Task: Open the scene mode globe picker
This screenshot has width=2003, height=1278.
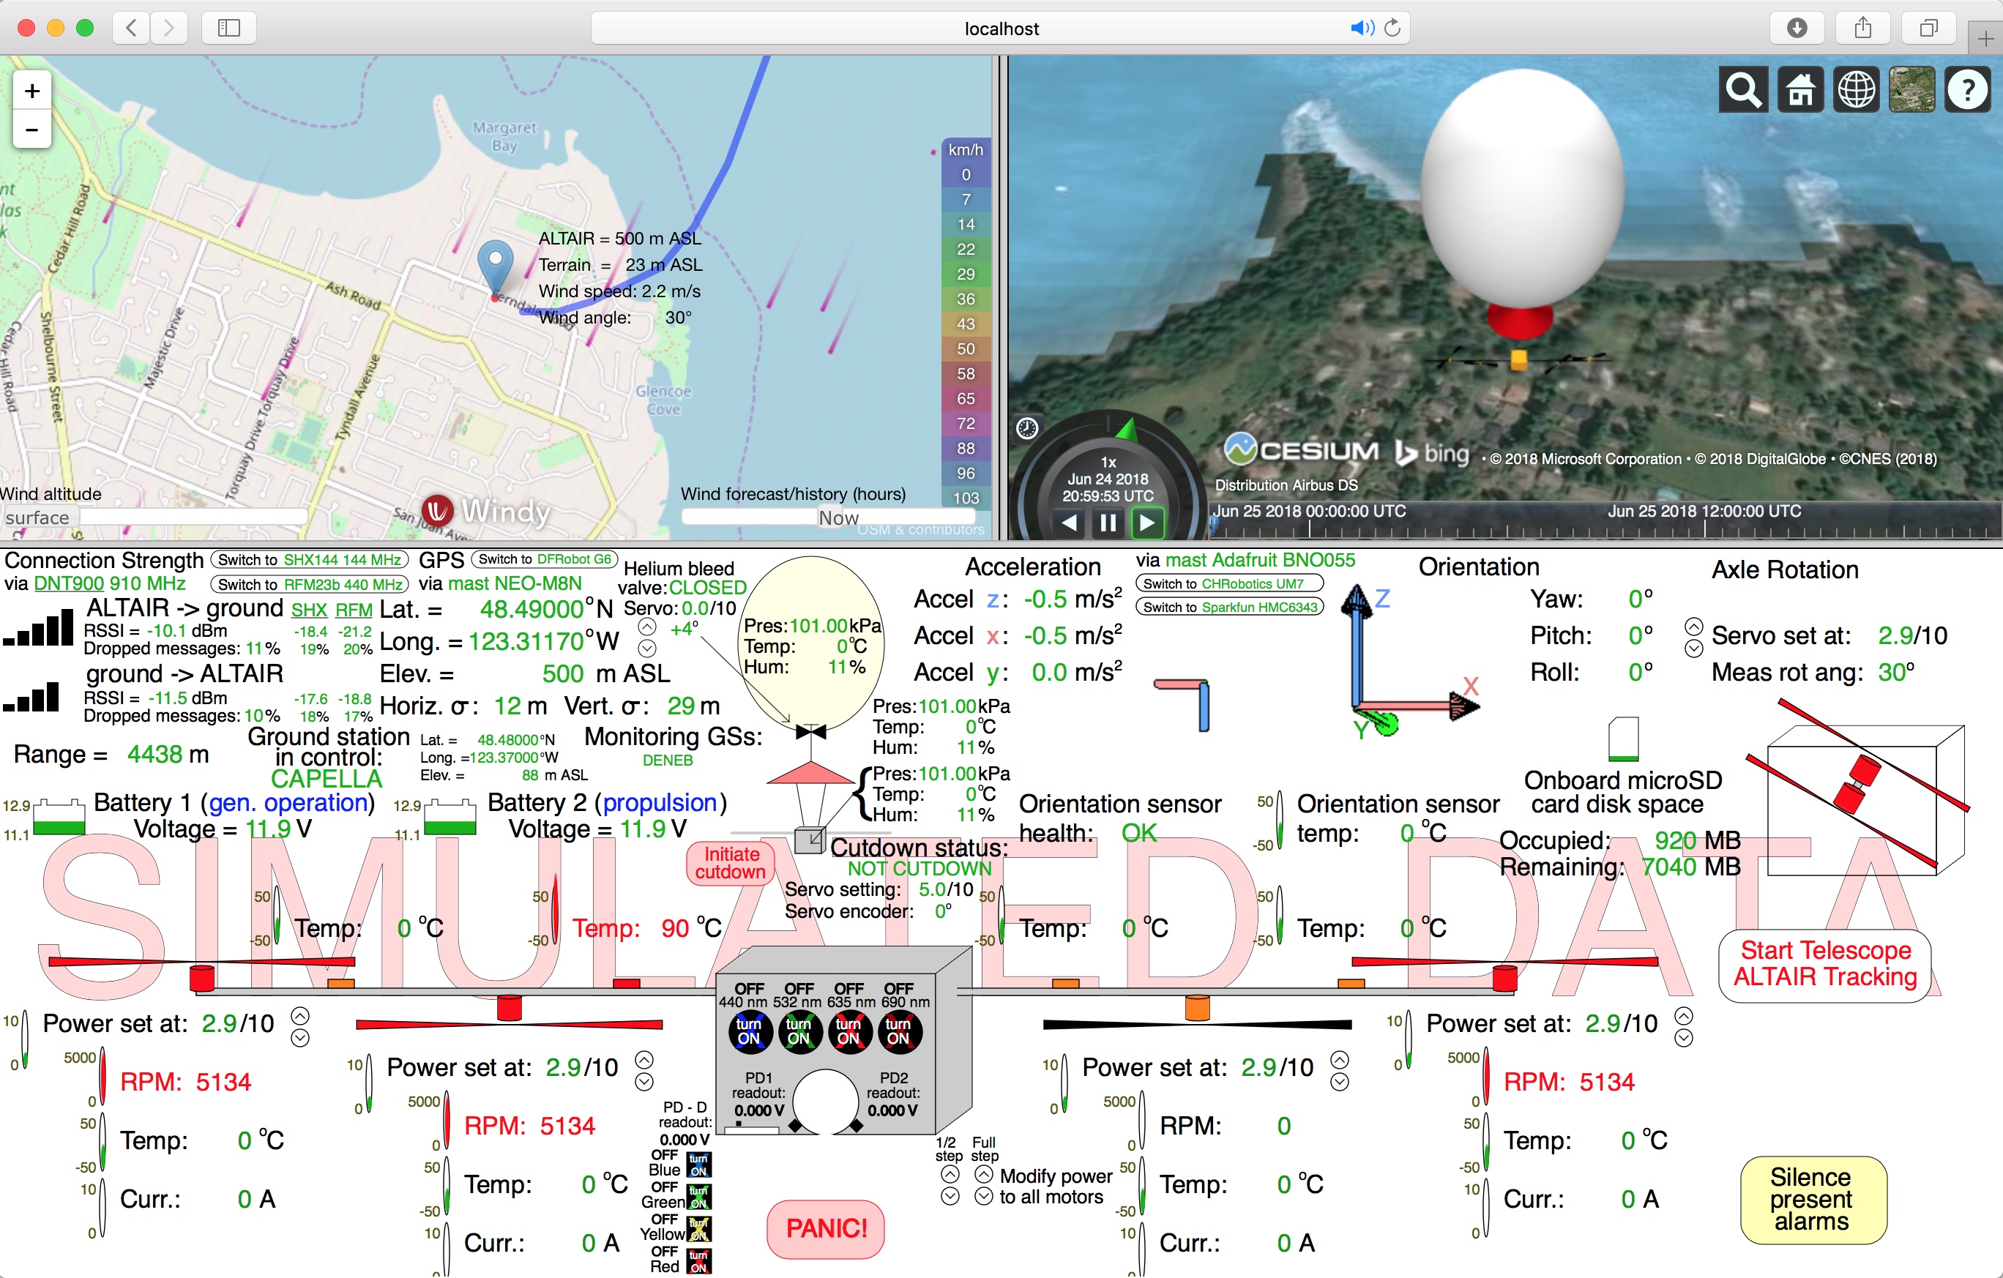Action: click(x=1856, y=89)
